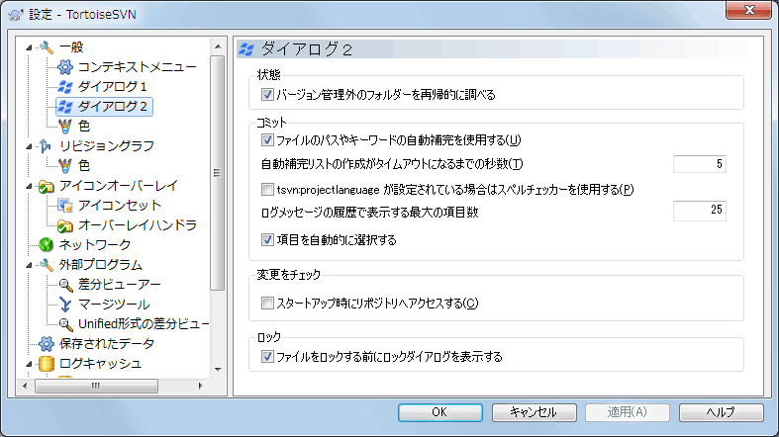Image resolution: width=779 pixels, height=437 pixels.
Task: Click the max log message history field
Action: pos(700,211)
